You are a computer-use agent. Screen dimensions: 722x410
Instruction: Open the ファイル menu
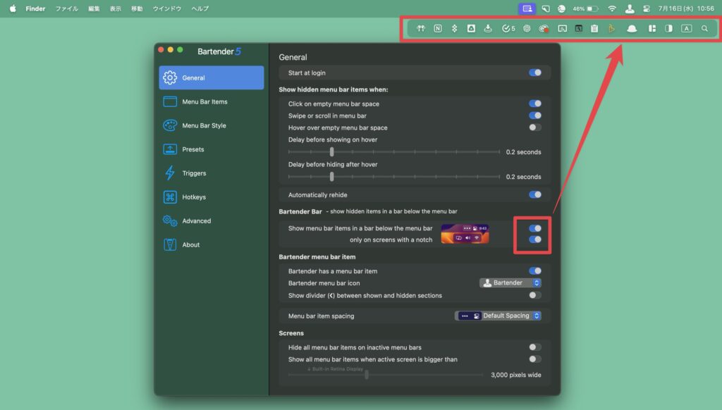click(x=67, y=8)
